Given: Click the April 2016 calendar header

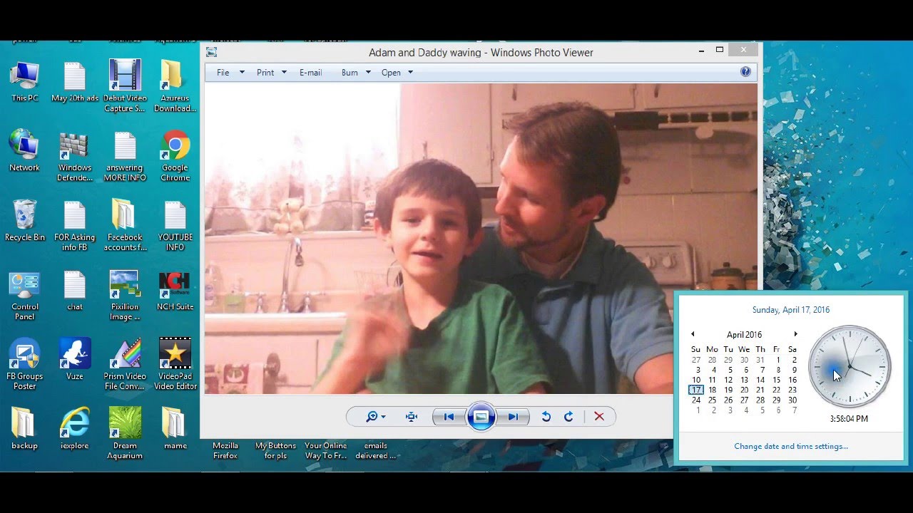Looking at the screenshot, I should point(744,335).
